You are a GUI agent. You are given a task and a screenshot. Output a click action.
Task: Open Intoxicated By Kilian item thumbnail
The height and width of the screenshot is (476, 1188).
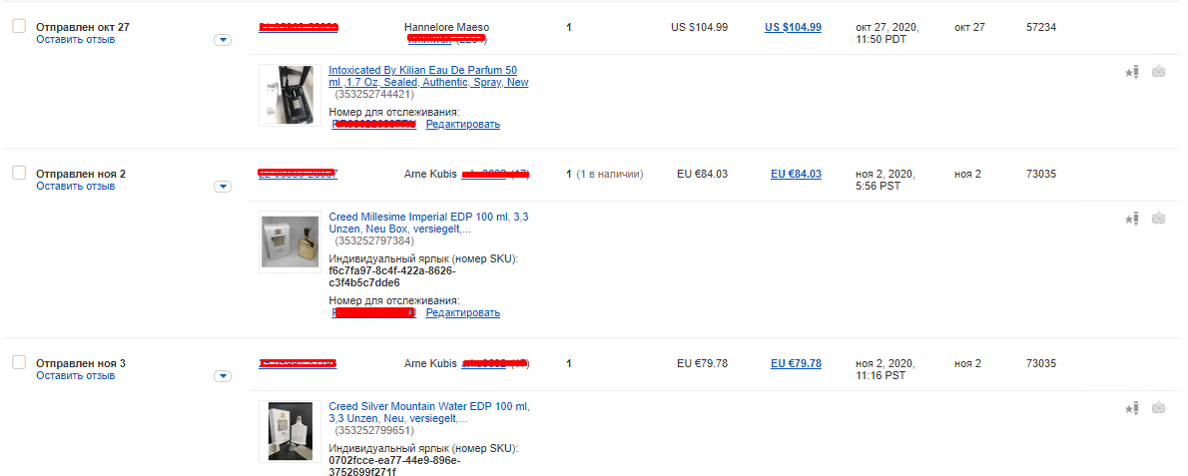pos(291,95)
